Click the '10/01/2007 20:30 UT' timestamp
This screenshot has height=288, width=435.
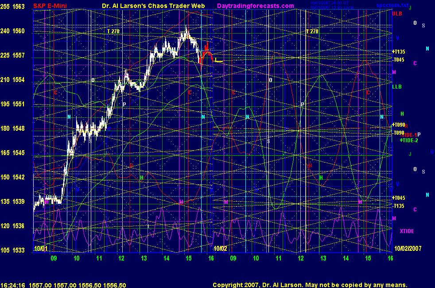point(329,3)
